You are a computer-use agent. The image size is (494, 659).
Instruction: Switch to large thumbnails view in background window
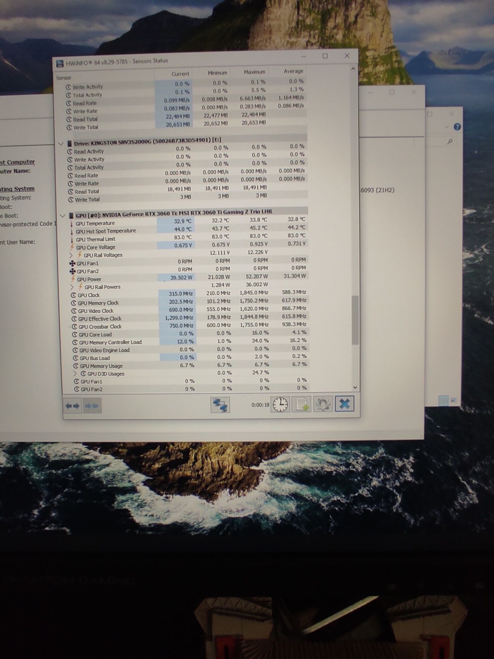[453, 401]
